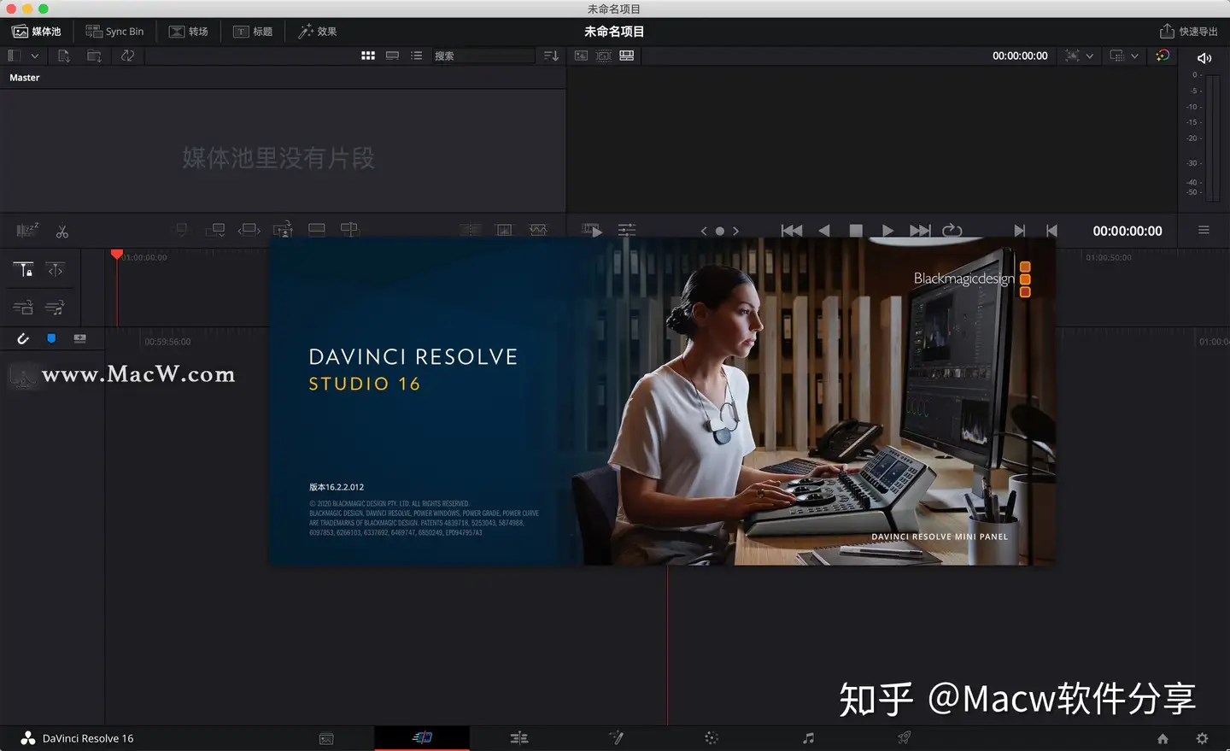Screen dimensions: 1230x751
Task: Click the add track icon
Action: point(79,339)
